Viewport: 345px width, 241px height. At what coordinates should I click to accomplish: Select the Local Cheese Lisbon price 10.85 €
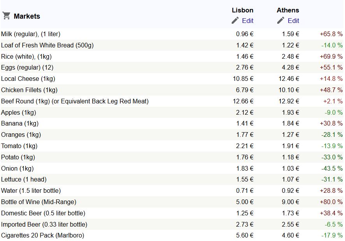coord(243,79)
